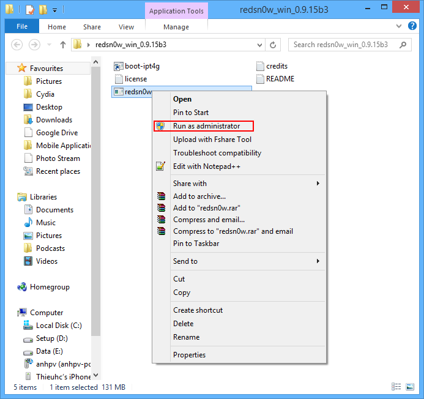Open the recent locations dropdown arrow
424x399 pixels.
(49, 45)
